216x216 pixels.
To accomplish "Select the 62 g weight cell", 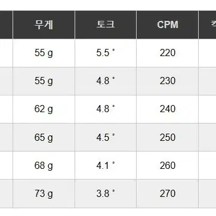I will pos(44,109).
